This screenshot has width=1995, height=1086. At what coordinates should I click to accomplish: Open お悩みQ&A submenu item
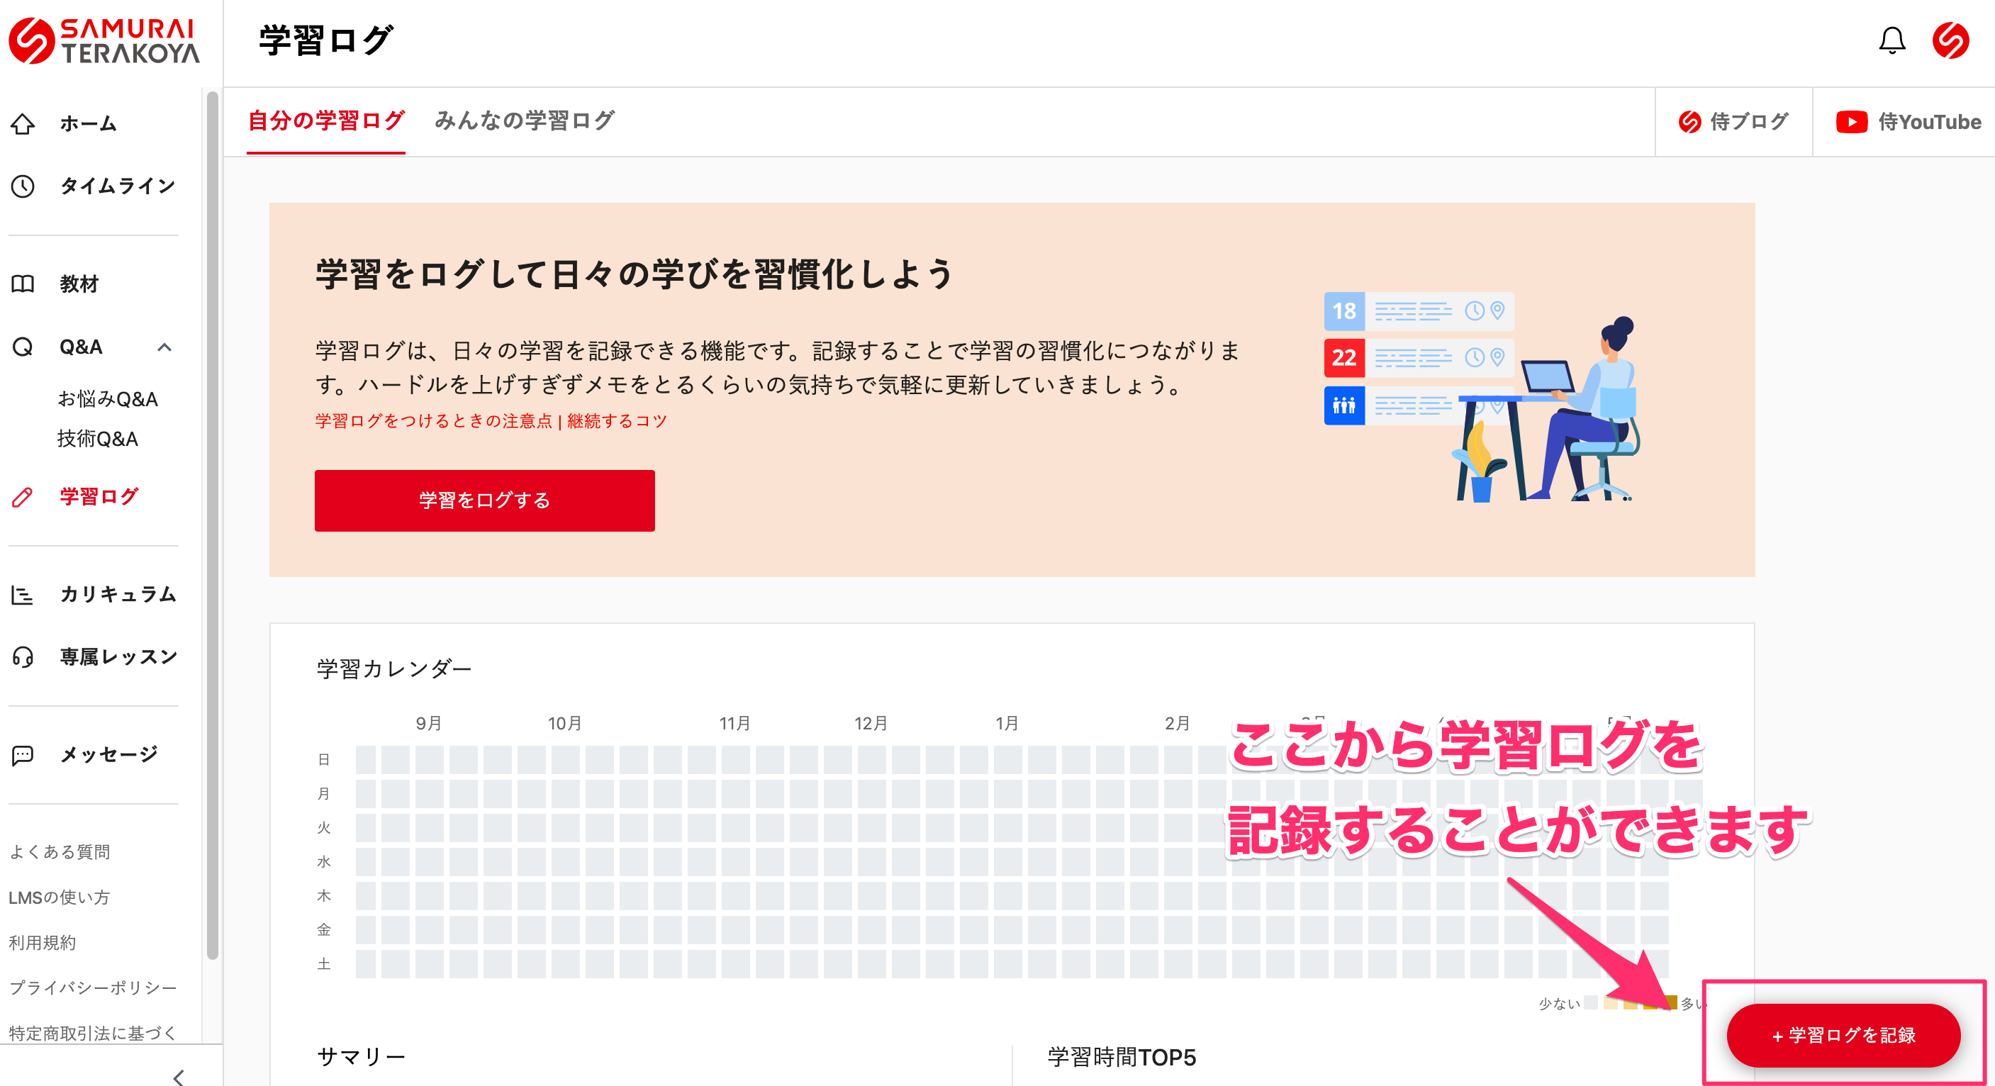(x=108, y=399)
